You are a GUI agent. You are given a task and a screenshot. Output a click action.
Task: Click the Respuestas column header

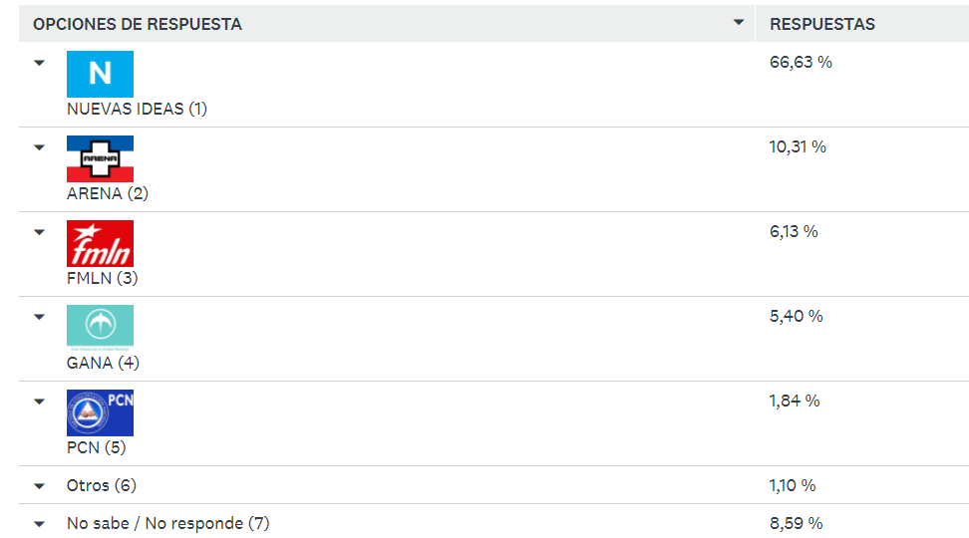[x=821, y=24]
